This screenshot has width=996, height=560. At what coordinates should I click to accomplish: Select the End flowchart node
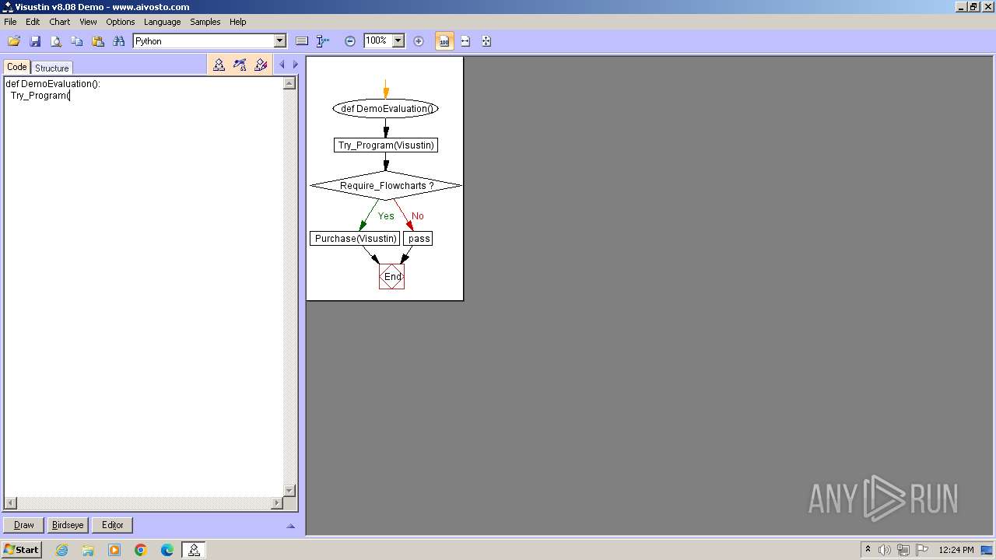click(x=392, y=277)
